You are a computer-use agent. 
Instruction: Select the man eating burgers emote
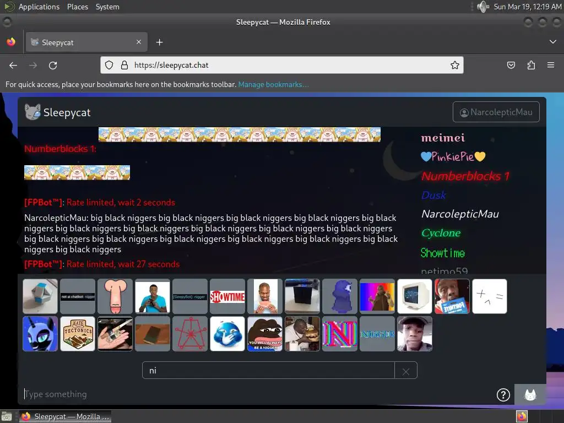(x=302, y=334)
